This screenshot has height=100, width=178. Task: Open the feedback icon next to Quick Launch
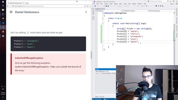[149, 1]
